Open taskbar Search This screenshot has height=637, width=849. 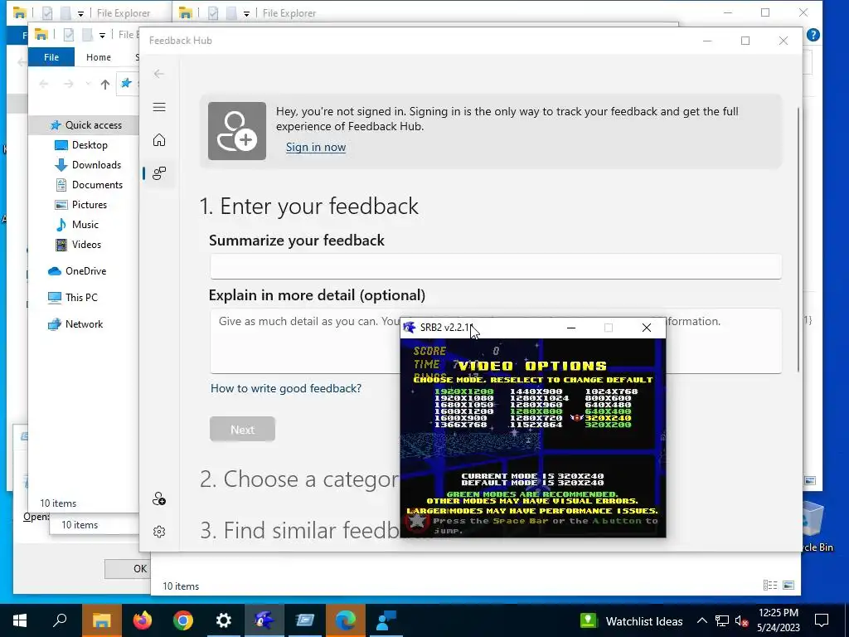point(60,620)
